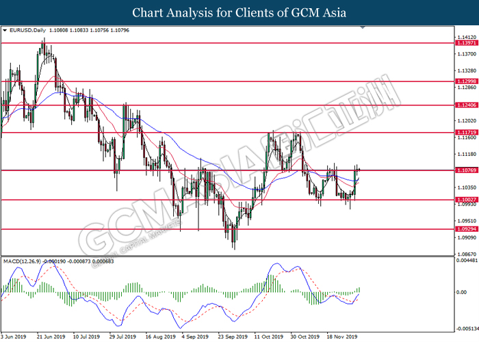Click the 1.09510 price axis value
The height and width of the screenshot is (342, 479).
[x=467, y=221]
